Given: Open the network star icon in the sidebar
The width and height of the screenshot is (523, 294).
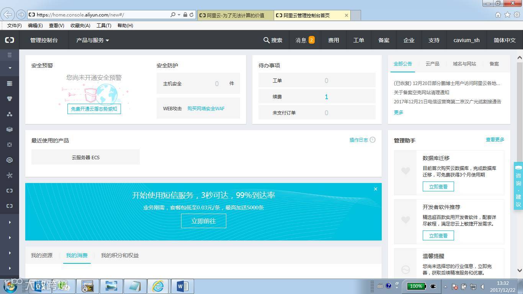Looking at the screenshot, I should (10, 175).
